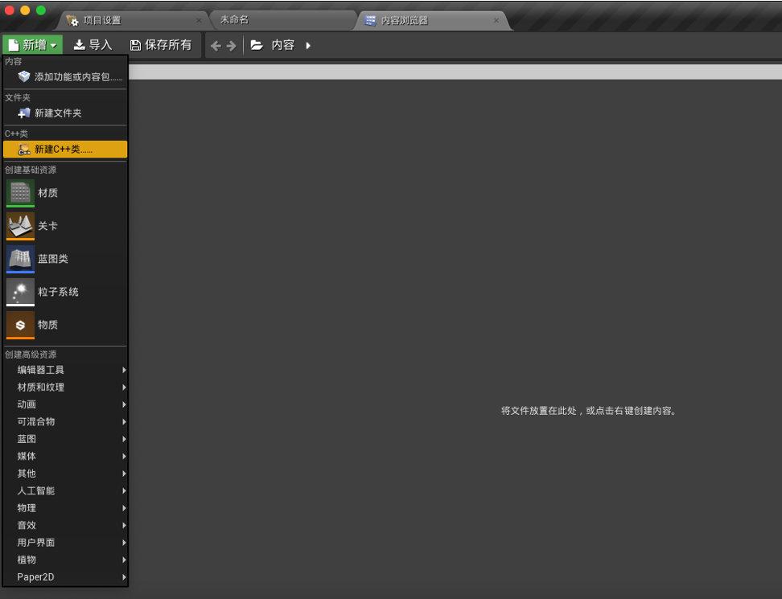
Task: Click the import download-arrow icon
Action: pyautogui.click(x=79, y=45)
